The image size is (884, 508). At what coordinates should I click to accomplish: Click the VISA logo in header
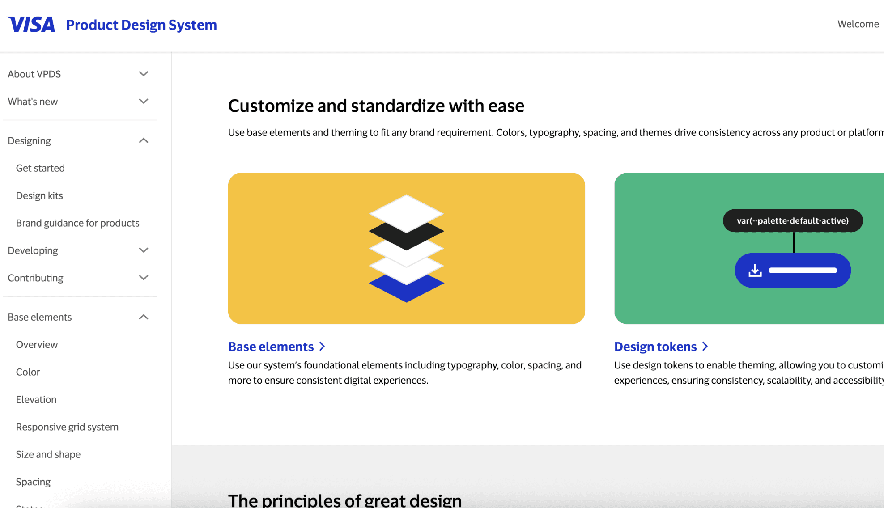[31, 25]
